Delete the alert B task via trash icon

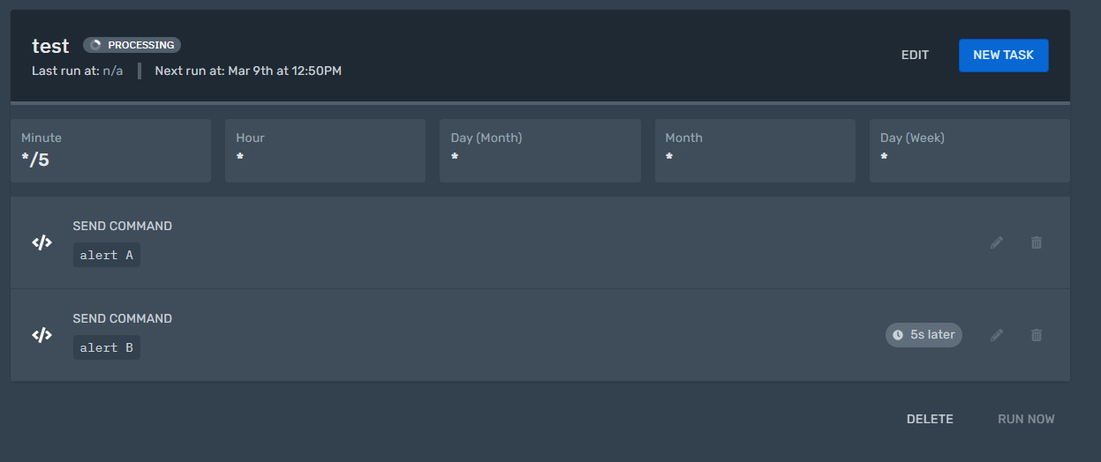(x=1037, y=335)
